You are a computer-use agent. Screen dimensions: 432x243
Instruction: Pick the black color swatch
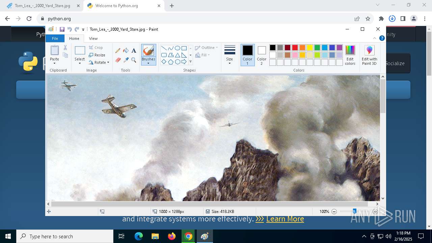click(273, 48)
